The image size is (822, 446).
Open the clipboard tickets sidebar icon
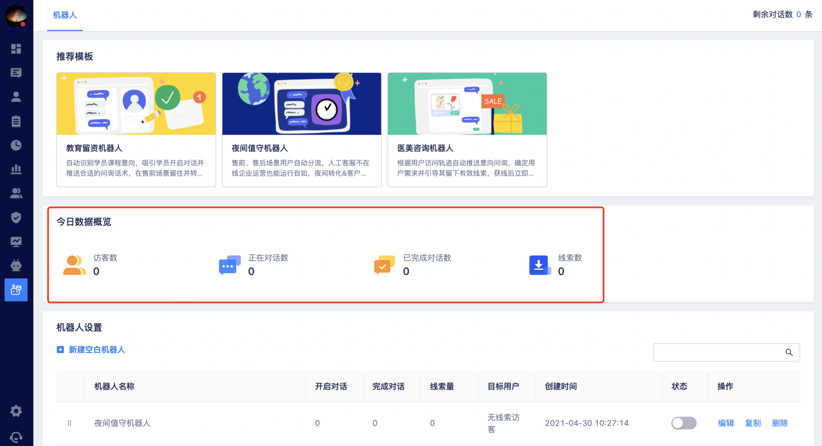click(16, 121)
